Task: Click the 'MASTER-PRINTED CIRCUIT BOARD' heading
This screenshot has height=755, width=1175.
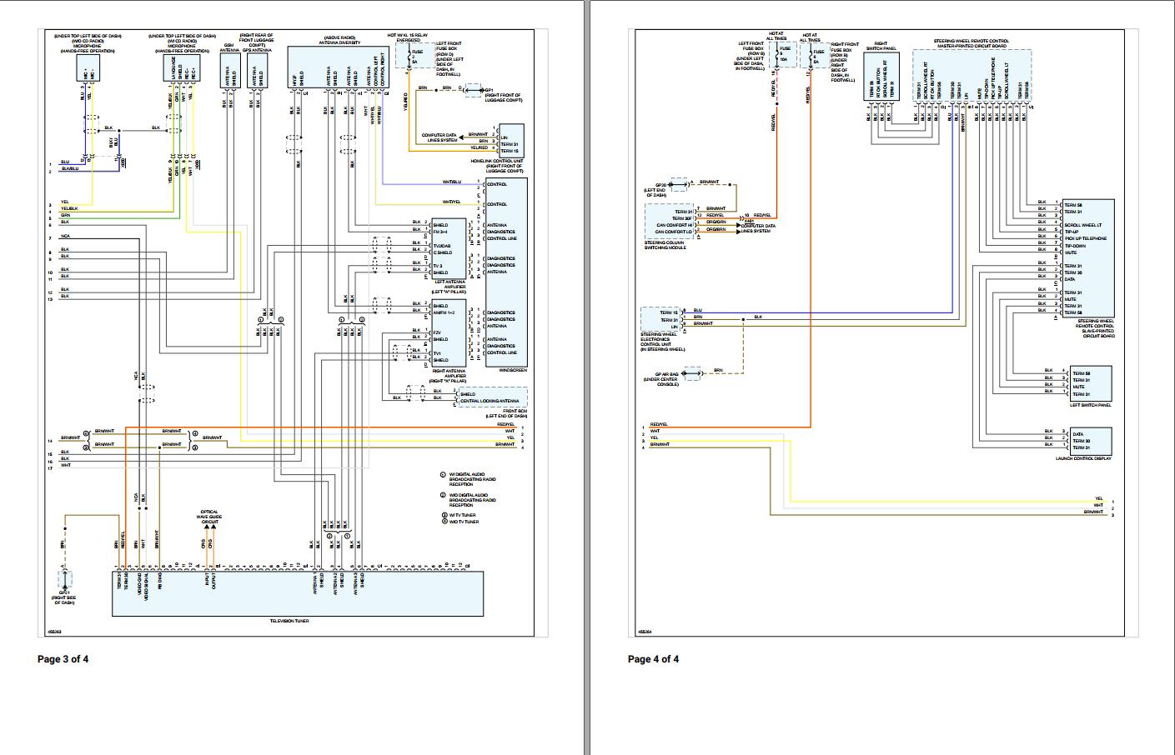Action: [972, 46]
